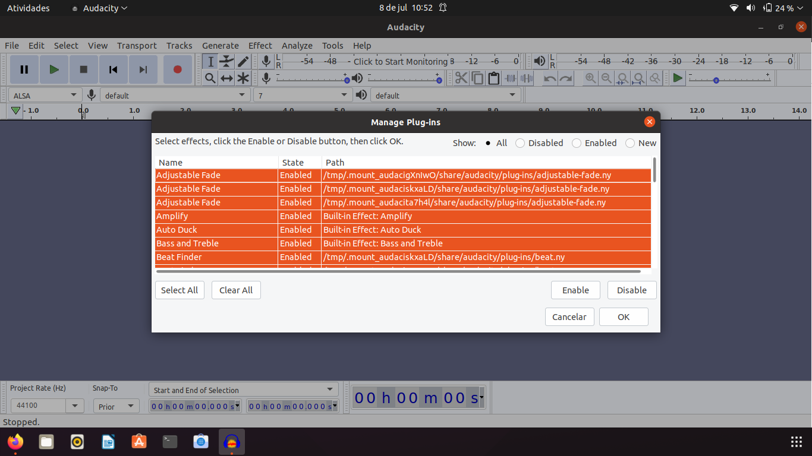The image size is (812, 456).
Task: Click the Fit Project to Width icon
Action: (638, 78)
